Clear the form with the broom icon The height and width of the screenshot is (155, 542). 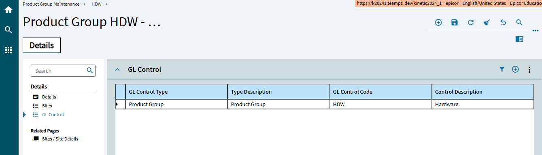click(487, 23)
